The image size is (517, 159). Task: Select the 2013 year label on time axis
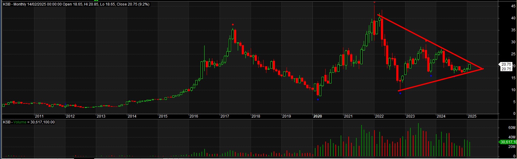click(x=101, y=116)
